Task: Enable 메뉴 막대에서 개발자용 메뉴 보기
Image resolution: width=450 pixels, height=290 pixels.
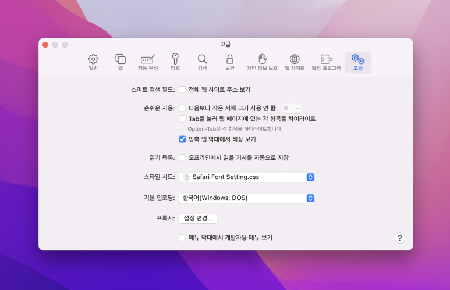Action: tap(182, 238)
